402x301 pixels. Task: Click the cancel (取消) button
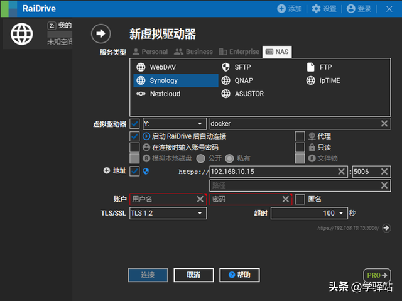pyautogui.click(x=193, y=275)
